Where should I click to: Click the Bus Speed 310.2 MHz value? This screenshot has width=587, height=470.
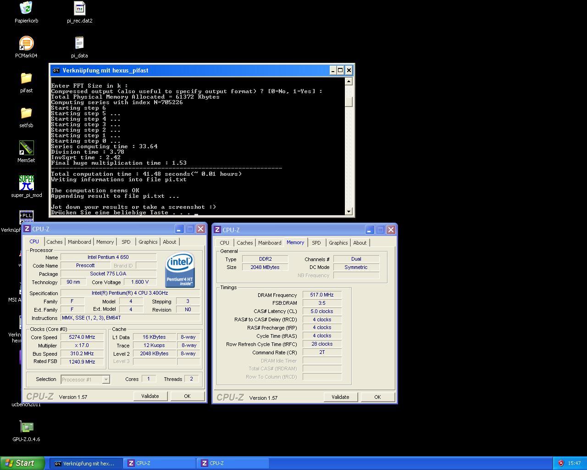click(82, 353)
